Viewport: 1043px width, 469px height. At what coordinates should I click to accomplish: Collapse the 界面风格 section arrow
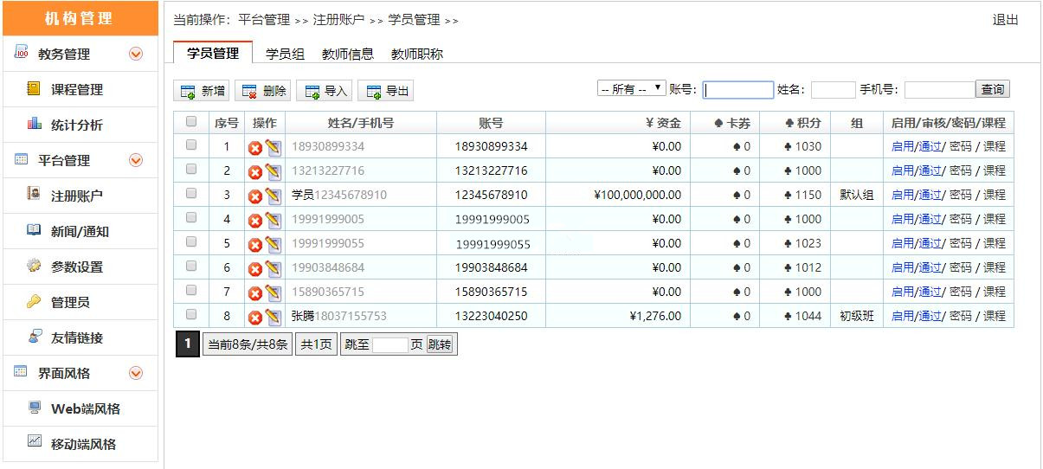pyautogui.click(x=136, y=373)
